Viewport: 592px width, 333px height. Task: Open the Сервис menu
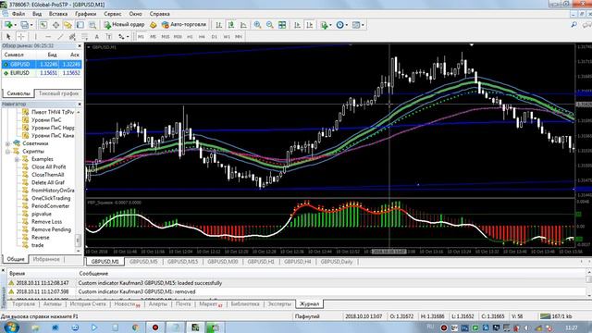coord(113,14)
